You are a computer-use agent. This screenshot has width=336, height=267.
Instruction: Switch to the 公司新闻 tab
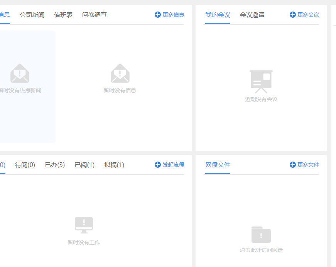coord(32,15)
